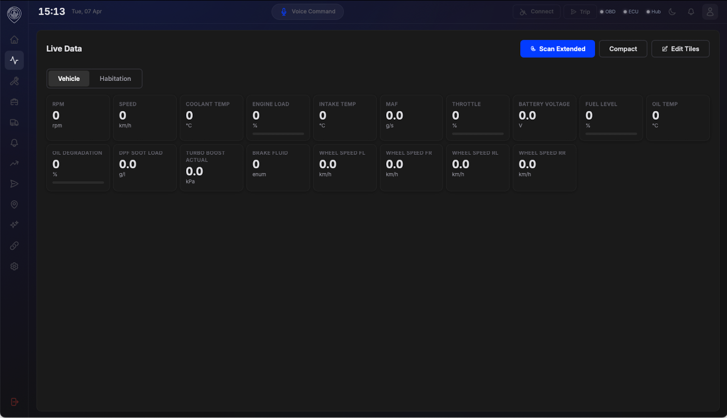Select the Wheel Speed RR tile
The image size is (727, 418).
[x=544, y=168]
